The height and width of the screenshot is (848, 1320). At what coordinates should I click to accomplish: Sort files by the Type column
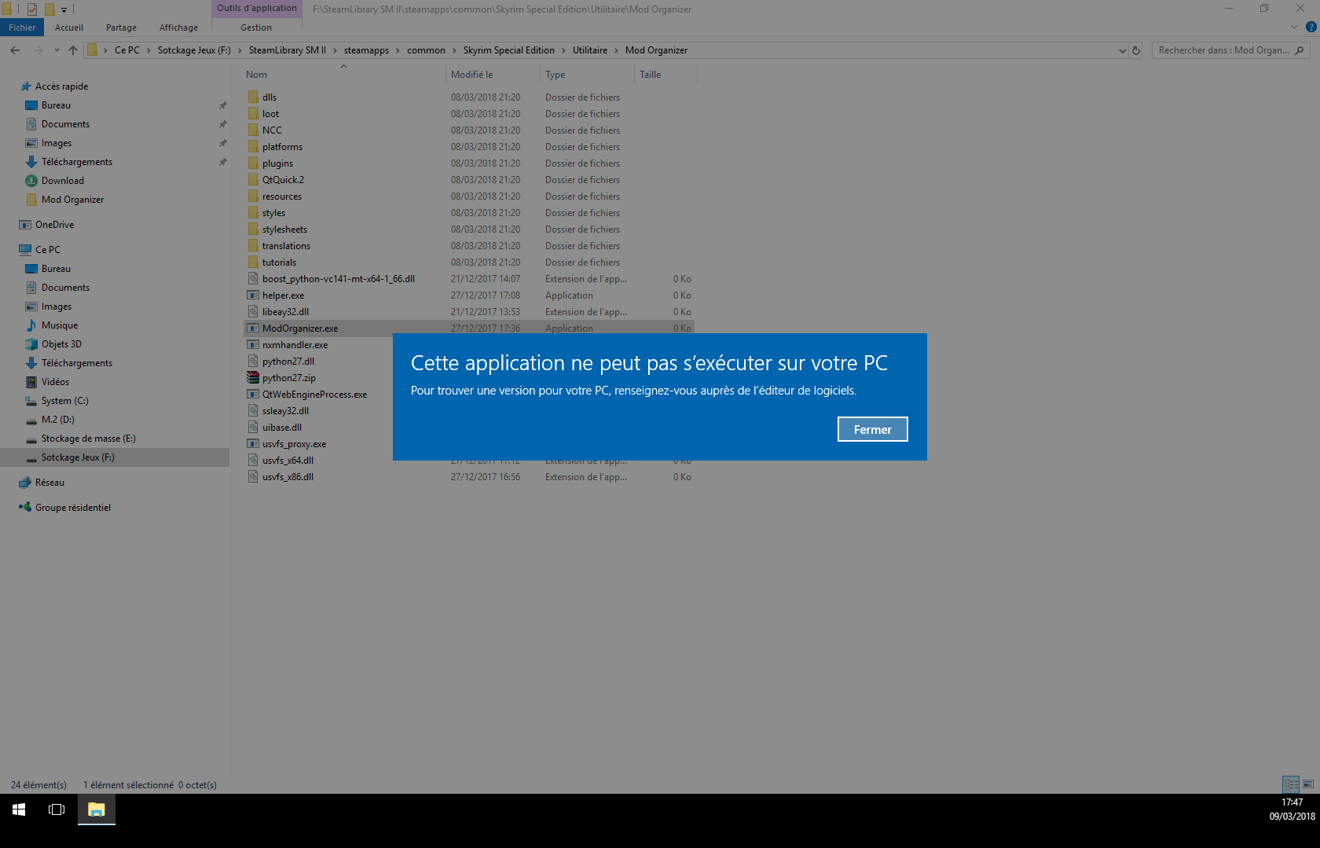point(555,75)
